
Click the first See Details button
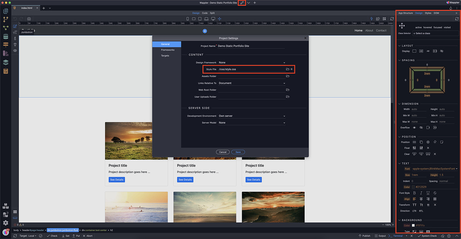117,179
